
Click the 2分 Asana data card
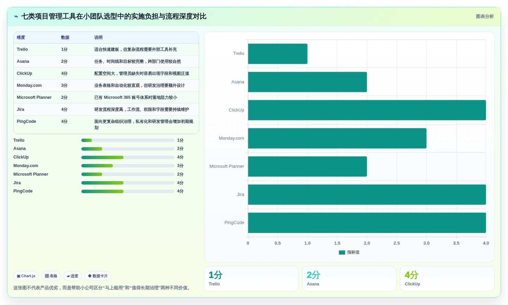tap(349, 279)
